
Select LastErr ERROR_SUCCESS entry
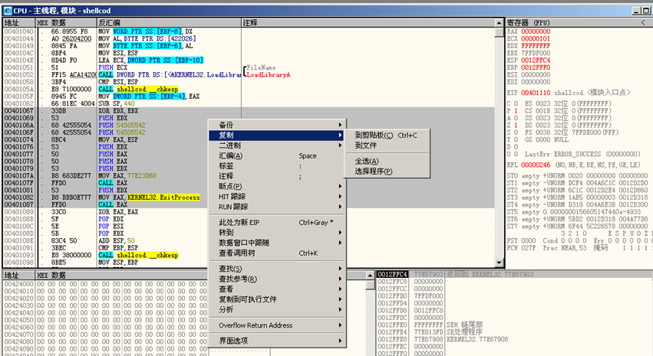[x=582, y=154]
